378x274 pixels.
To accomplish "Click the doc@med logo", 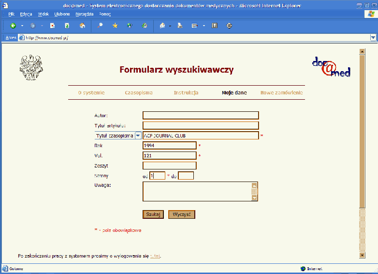I will click(x=331, y=67).
